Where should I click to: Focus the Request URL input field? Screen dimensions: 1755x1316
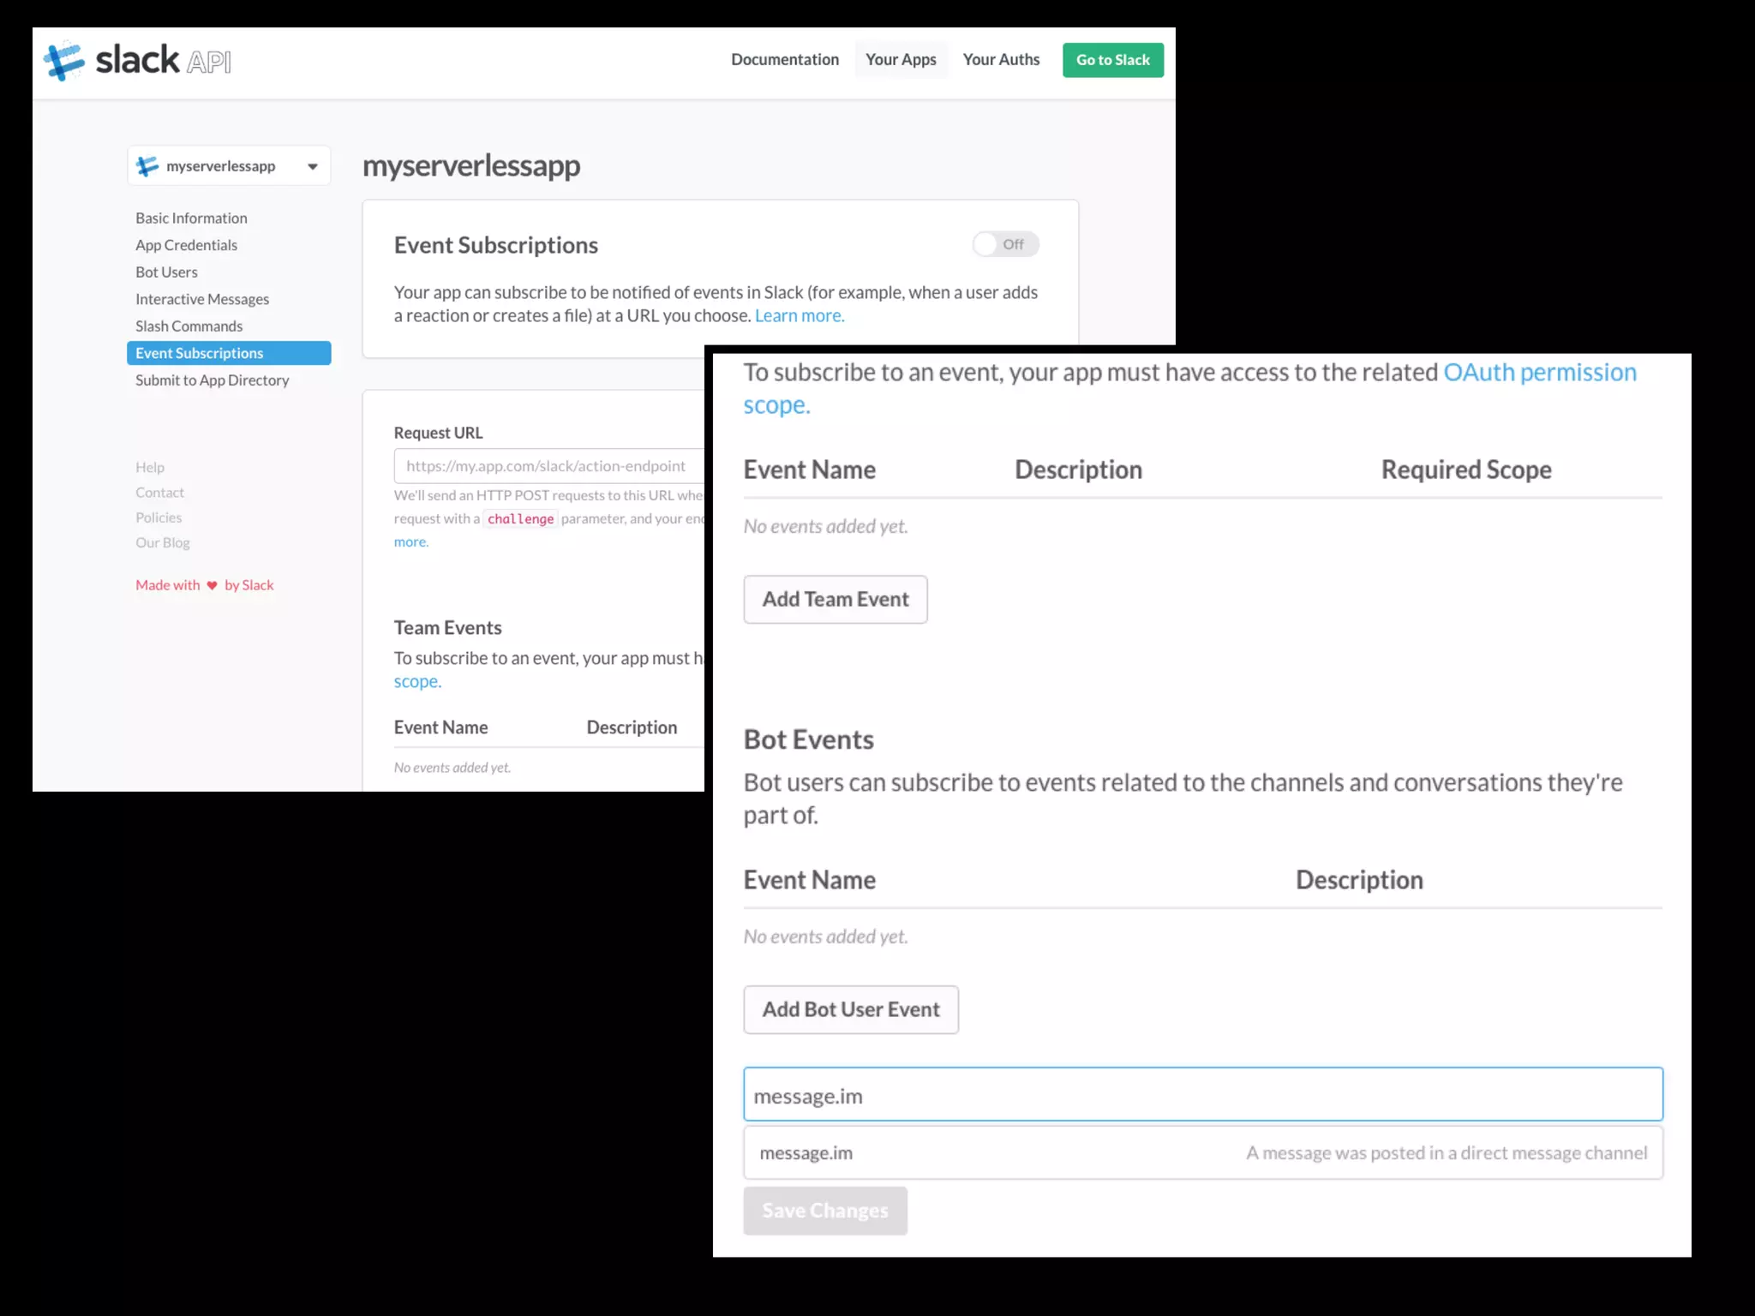click(548, 466)
